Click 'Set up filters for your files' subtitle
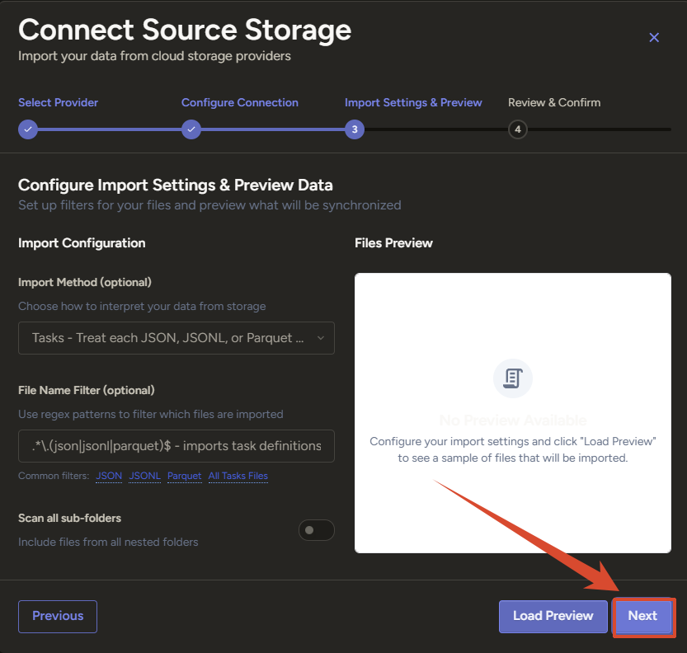The image size is (687, 653). click(209, 205)
